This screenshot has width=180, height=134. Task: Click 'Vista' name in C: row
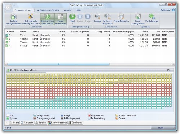click(22, 35)
